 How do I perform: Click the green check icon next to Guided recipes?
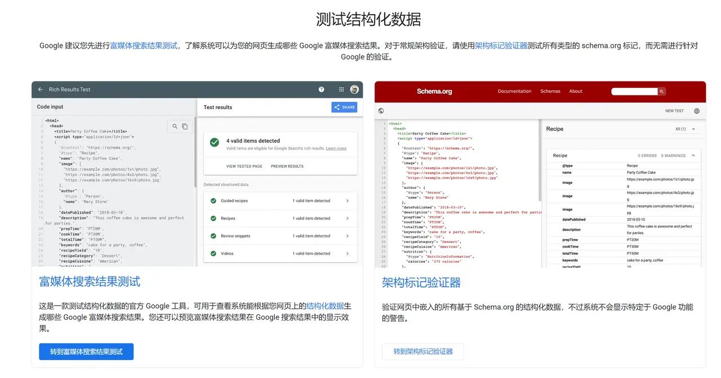(x=213, y=201)
